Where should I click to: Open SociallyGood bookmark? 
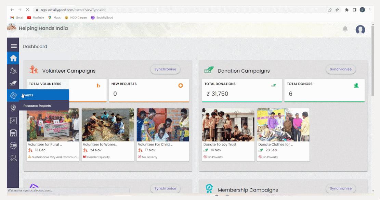point(102,17)
